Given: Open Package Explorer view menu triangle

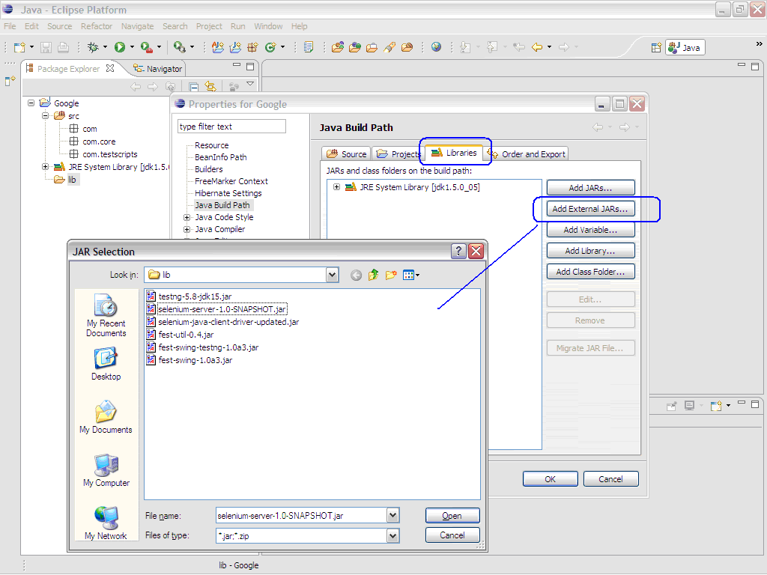Looking at the screenshot, I should (x=250, y=84).
